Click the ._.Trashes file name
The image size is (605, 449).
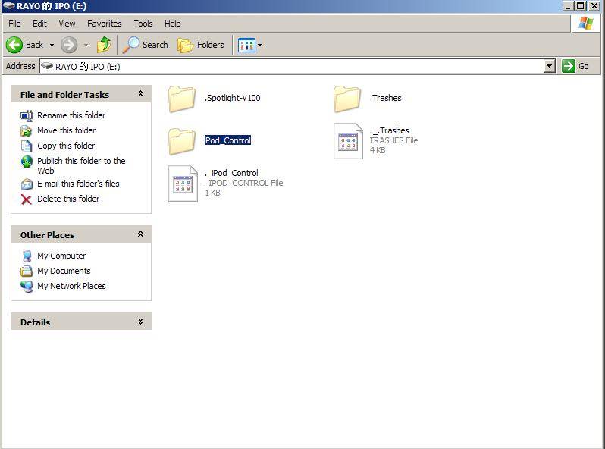click(x=390, y=130)
